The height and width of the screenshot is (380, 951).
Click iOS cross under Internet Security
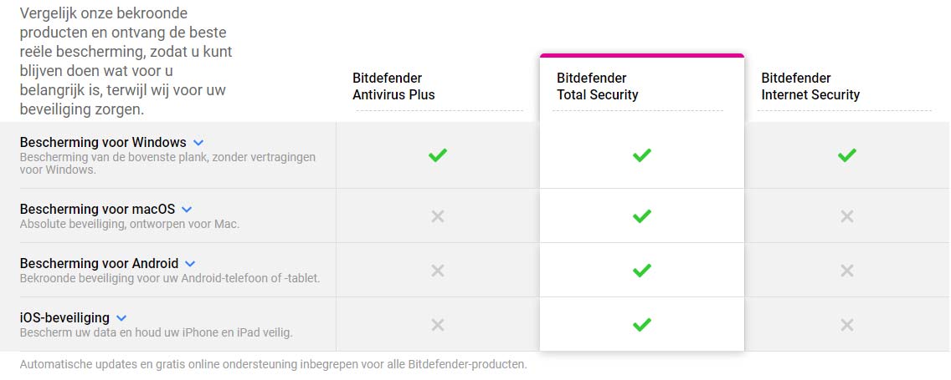[846, 325]
